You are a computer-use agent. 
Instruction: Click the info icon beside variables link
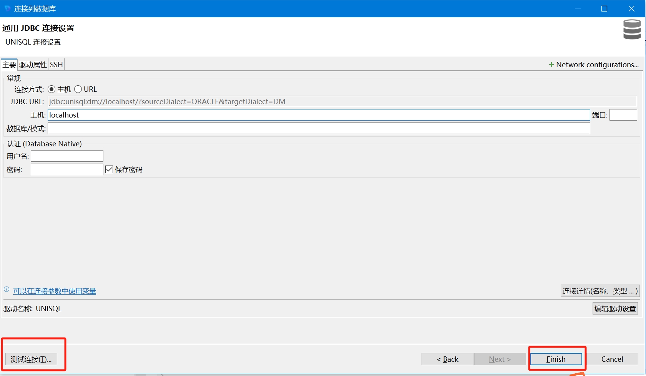(x=7, y=290)
